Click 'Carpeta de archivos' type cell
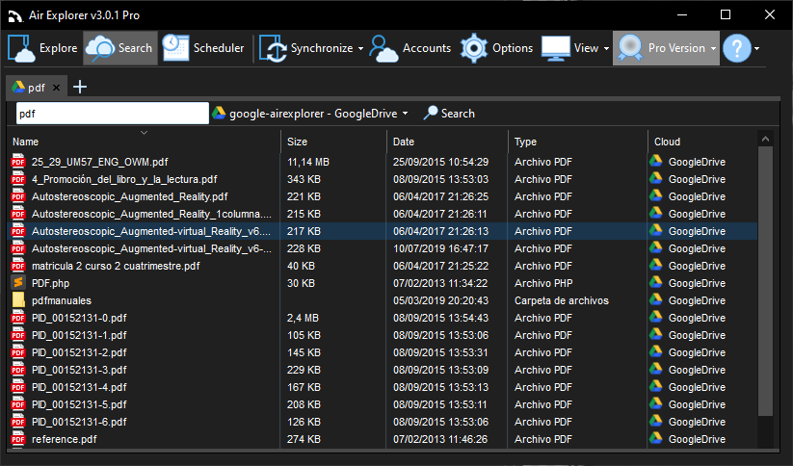The width and height of the screenshot is (793, 466). 562,300
